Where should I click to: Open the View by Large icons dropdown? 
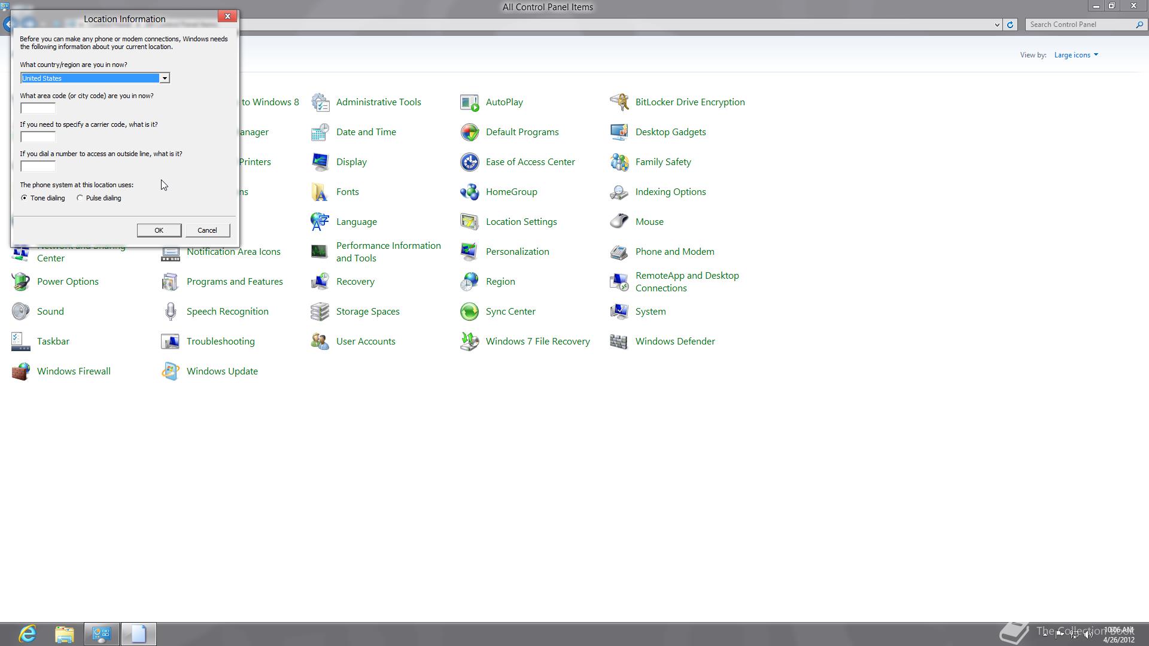(x=1076, y=55)
